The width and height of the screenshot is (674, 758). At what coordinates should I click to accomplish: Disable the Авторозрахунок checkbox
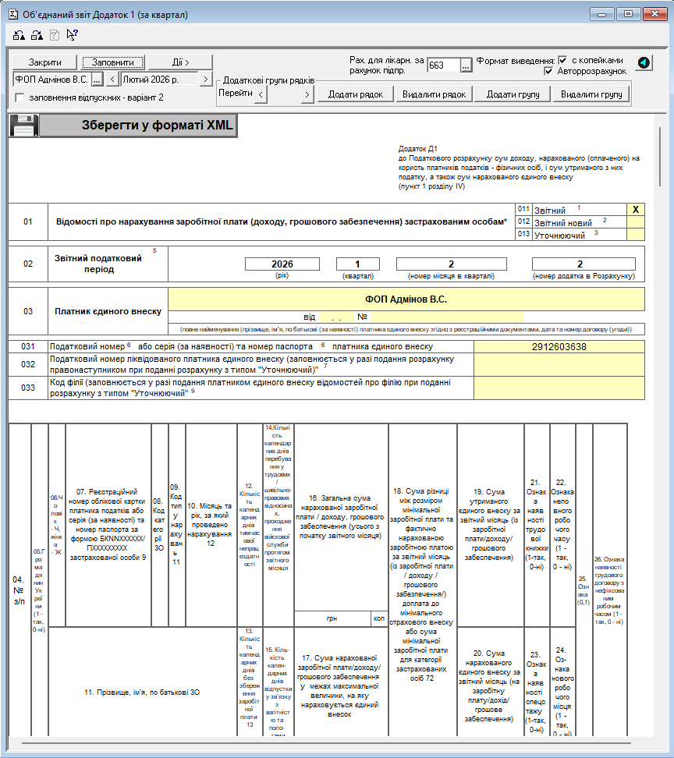pos(548,71)
